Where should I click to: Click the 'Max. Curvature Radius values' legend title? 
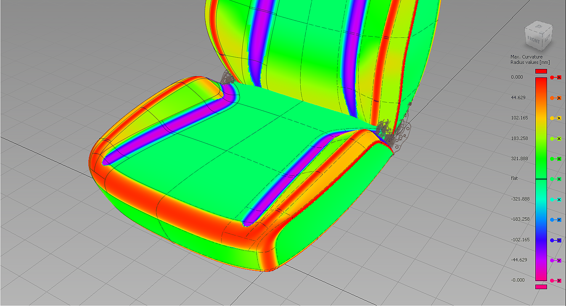(x=529, y=60)
